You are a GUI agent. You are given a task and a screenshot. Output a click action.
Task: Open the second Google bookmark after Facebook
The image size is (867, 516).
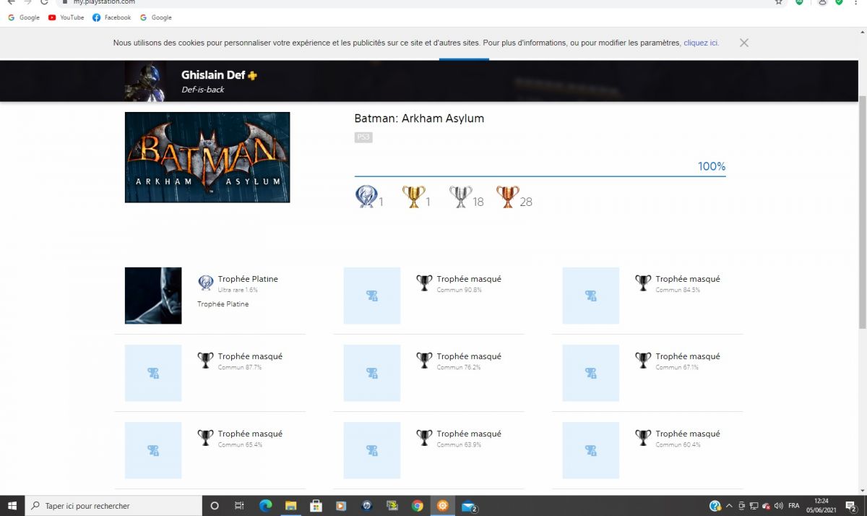[156, 17]
